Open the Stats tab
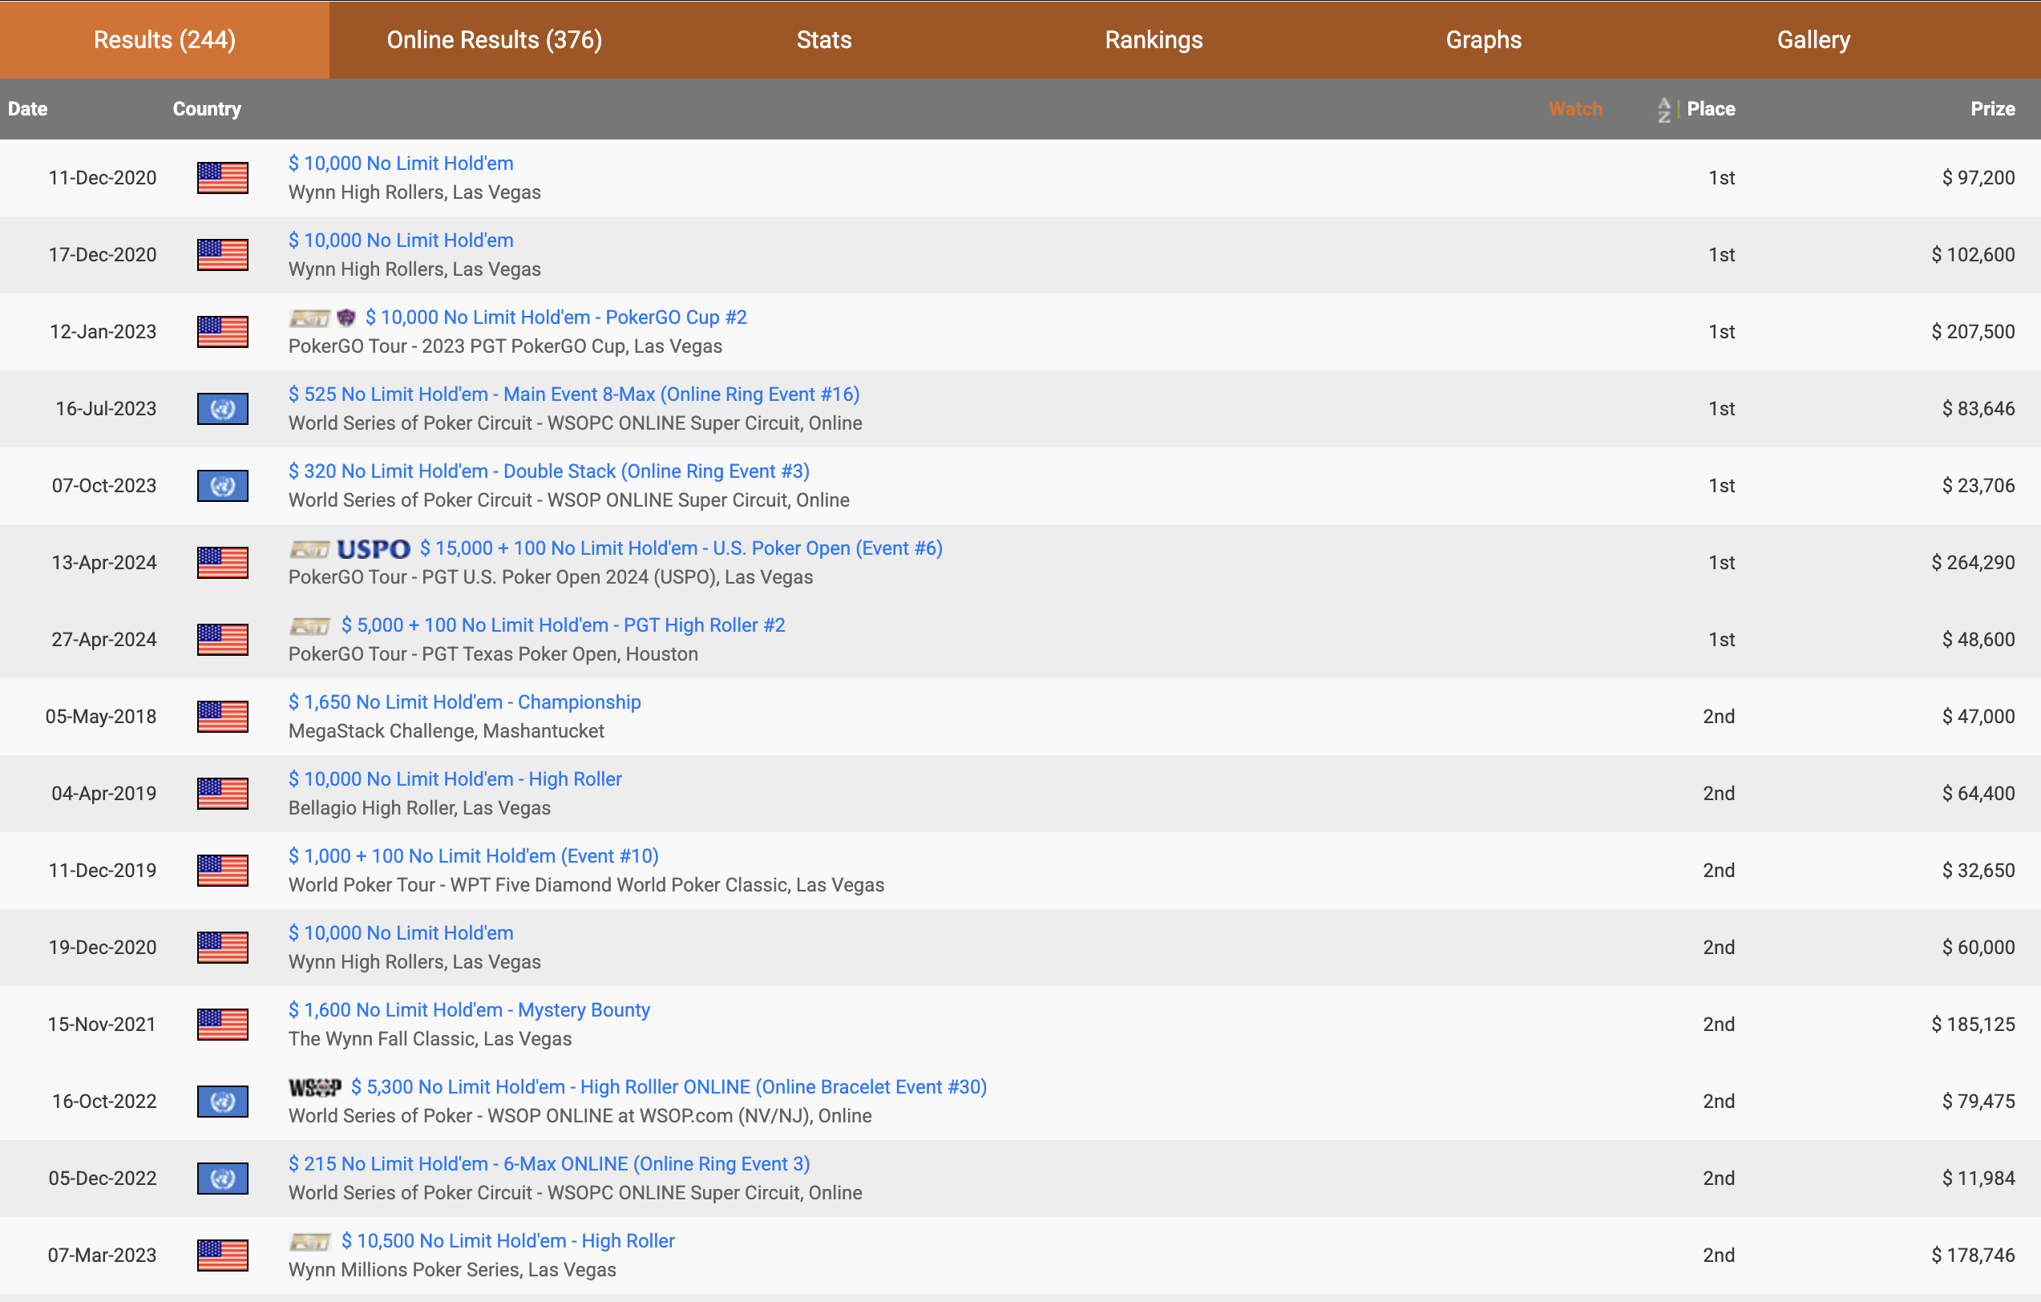2041x1302 pixels. coord(824,40)
